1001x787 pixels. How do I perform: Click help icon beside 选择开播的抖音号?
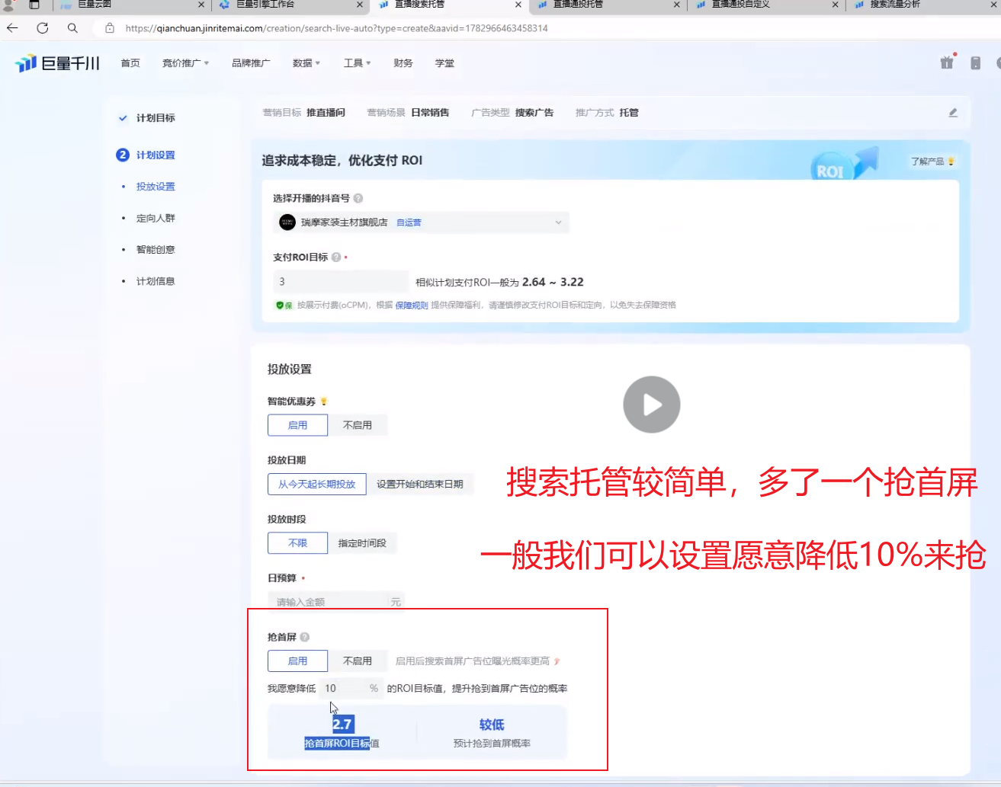[x=358, y=198]
